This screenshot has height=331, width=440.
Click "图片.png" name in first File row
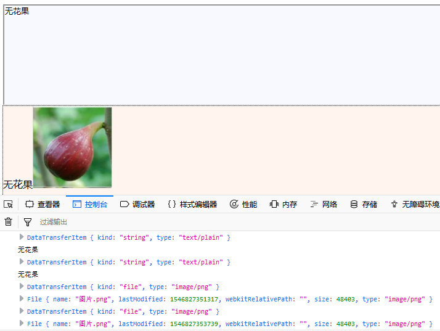tap(93, 299)
